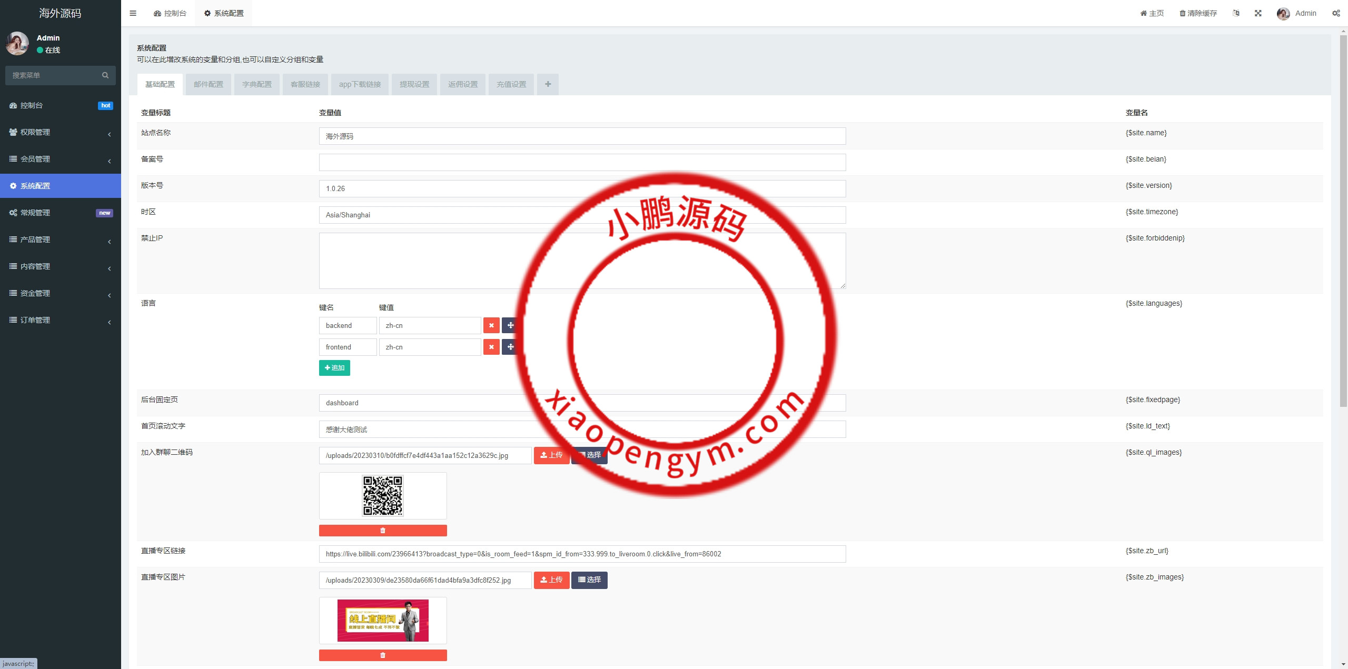Screen dimensions: 1348x669
Task: Click the 清除缓存 clear cache link
Action: [x=1198, y=13]
